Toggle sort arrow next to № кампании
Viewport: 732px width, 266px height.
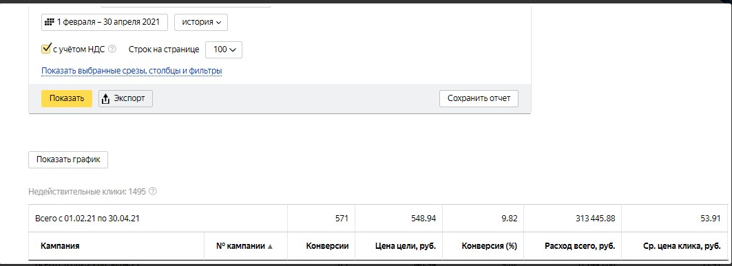(x=269, y=246)
